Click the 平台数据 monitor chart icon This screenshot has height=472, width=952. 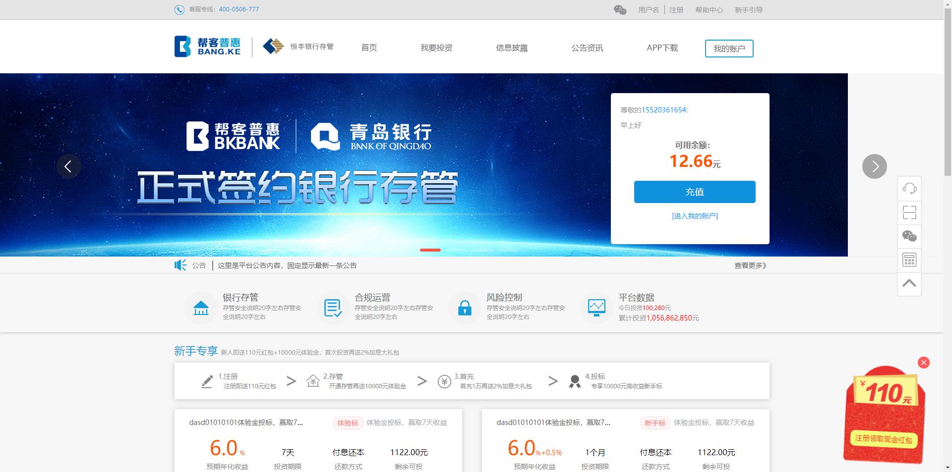596,308
